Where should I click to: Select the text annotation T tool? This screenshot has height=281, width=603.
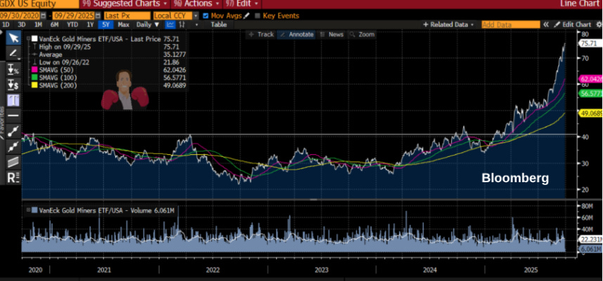tap(13, 100)
